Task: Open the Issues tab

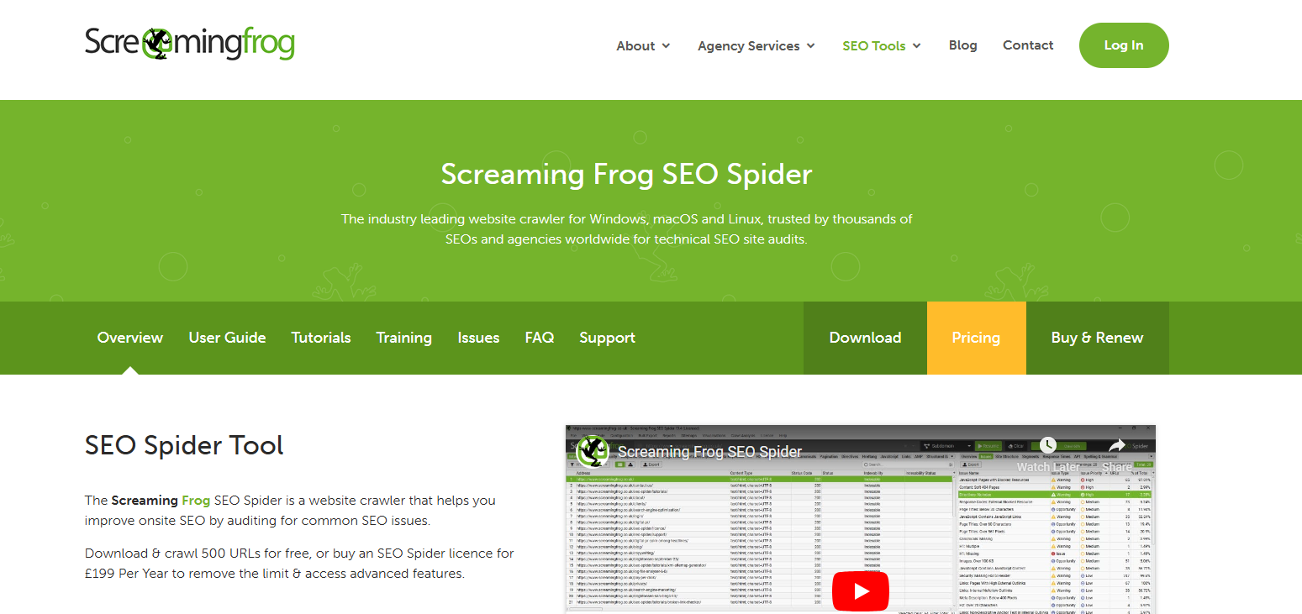Action: [478, 338]
